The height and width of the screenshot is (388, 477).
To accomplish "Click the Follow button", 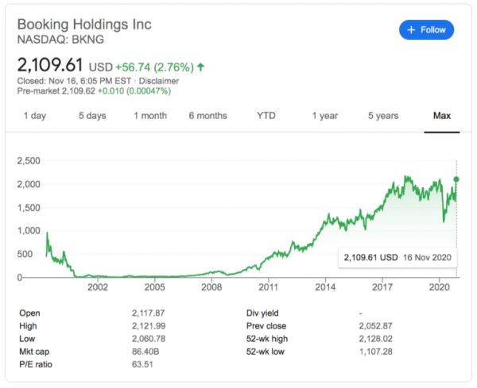I will coord(426,29).
